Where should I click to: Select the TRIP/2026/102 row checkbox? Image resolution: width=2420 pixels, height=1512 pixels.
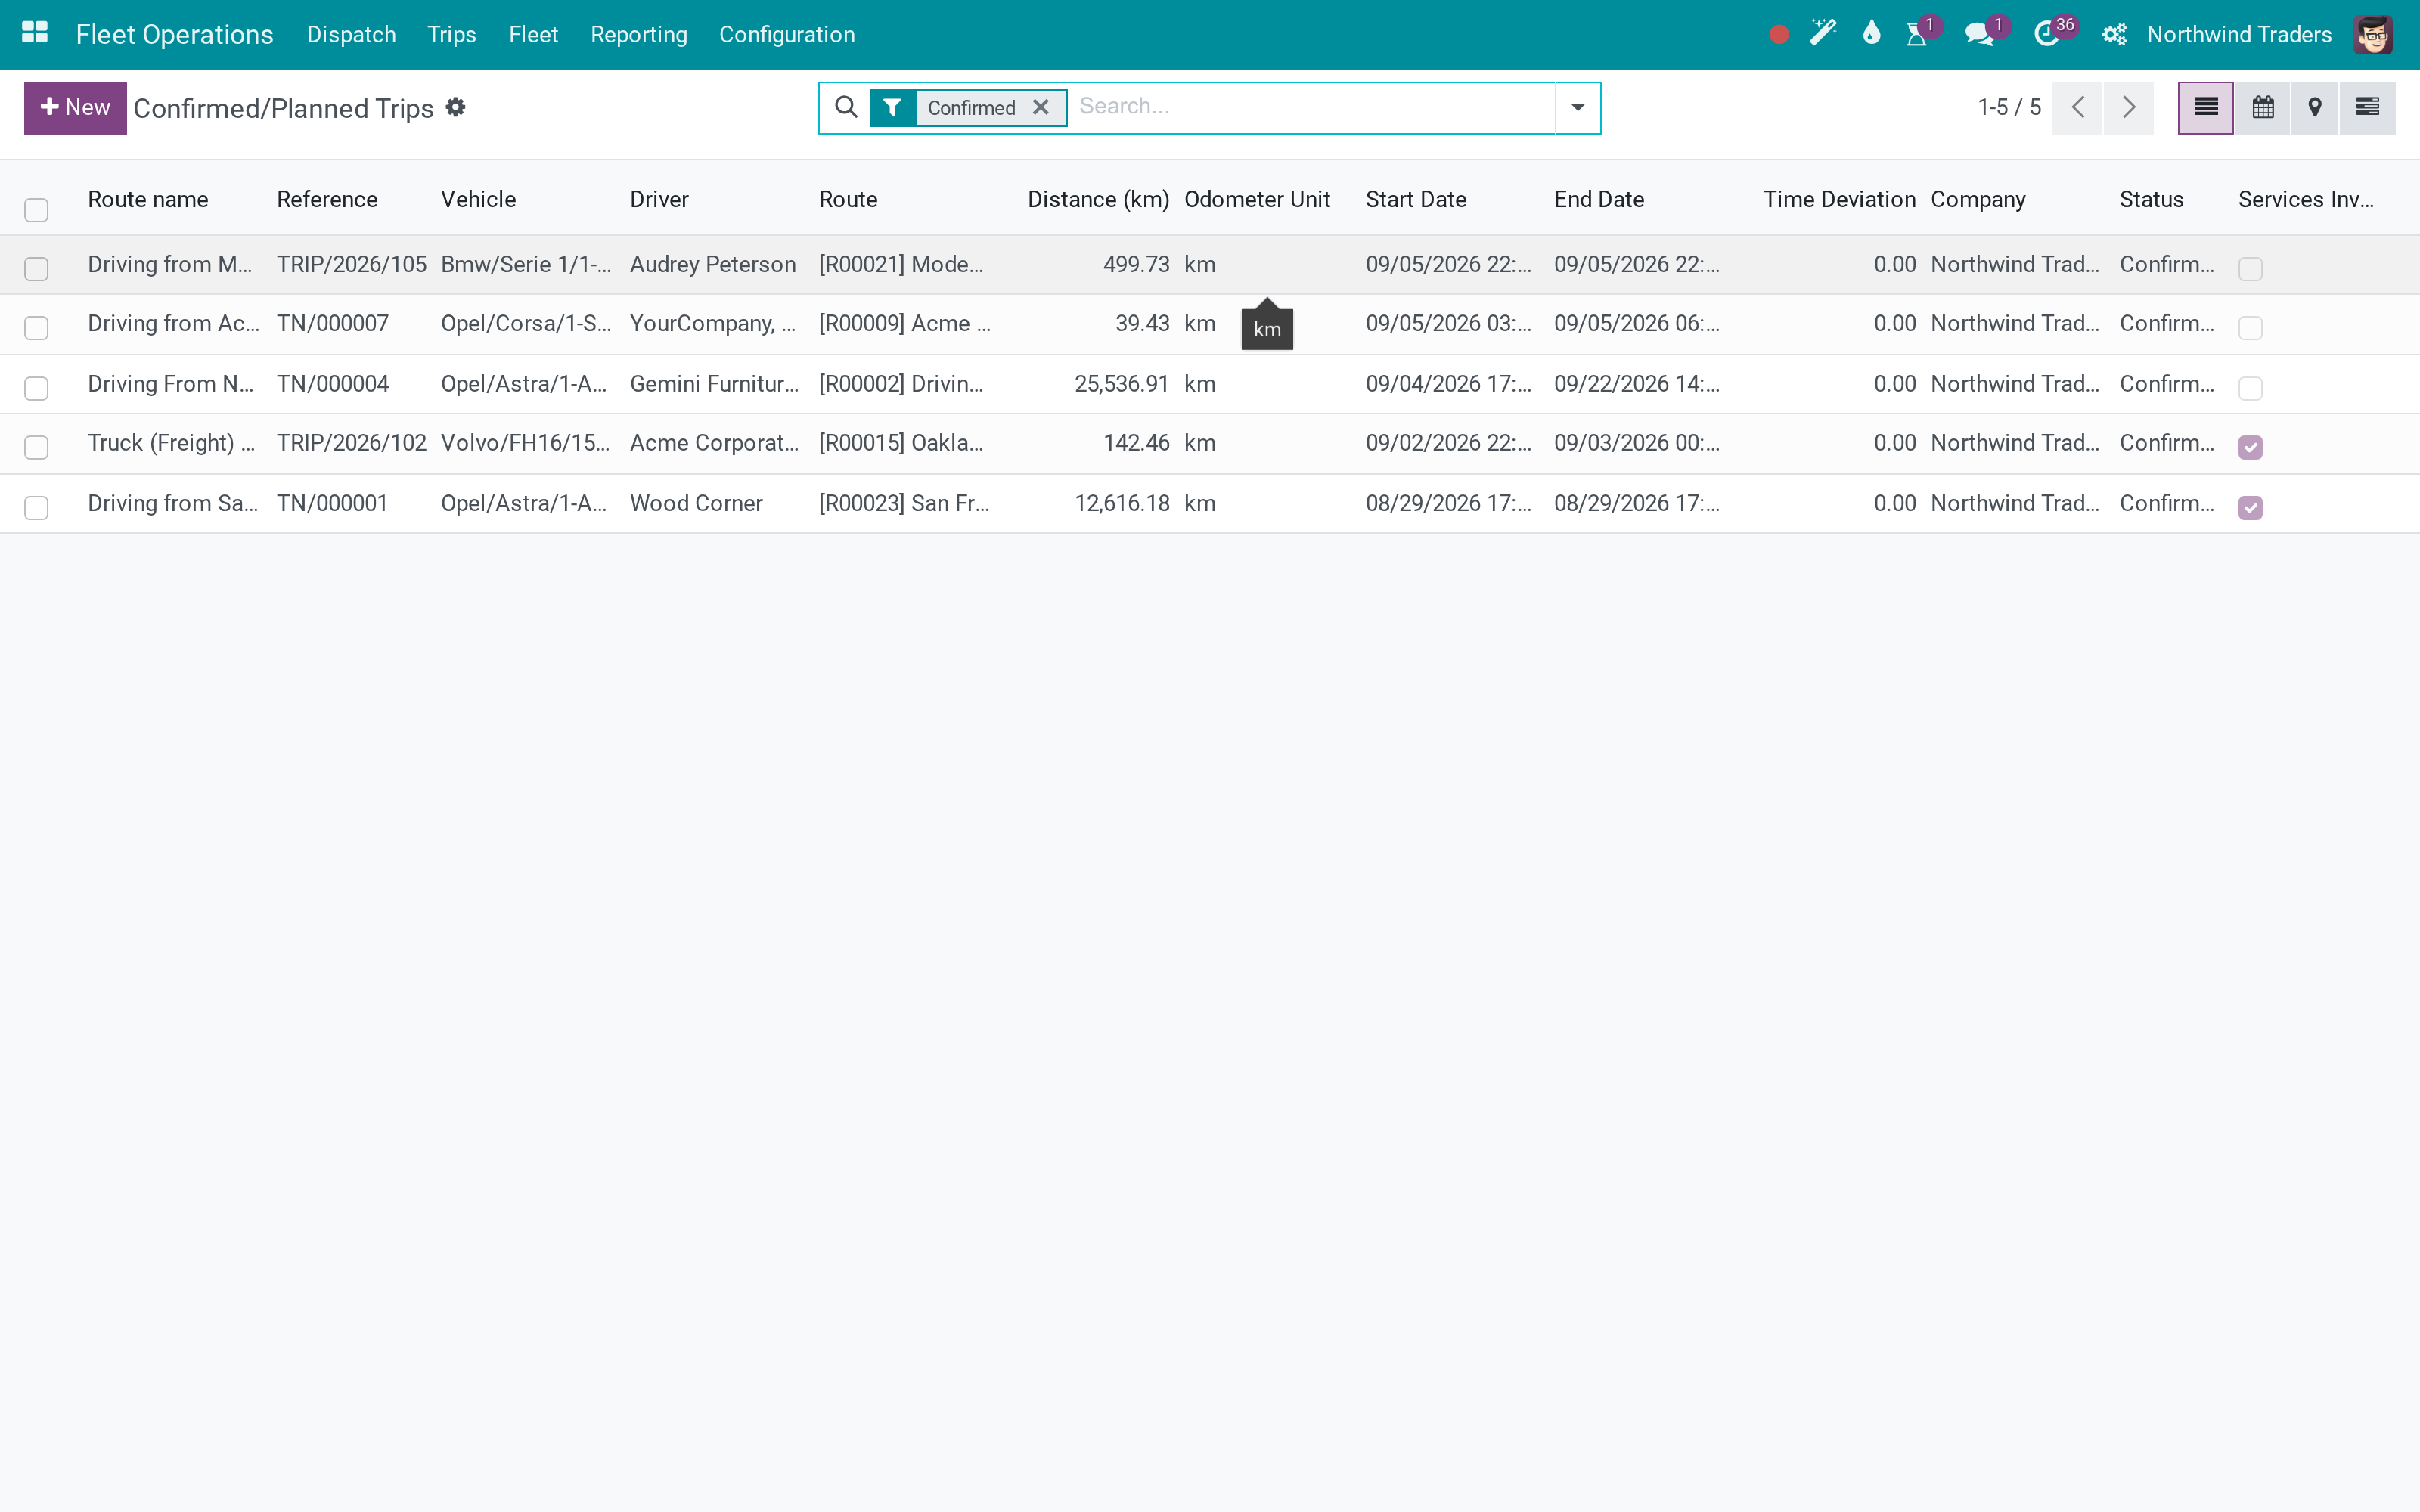tap(36, 447)
